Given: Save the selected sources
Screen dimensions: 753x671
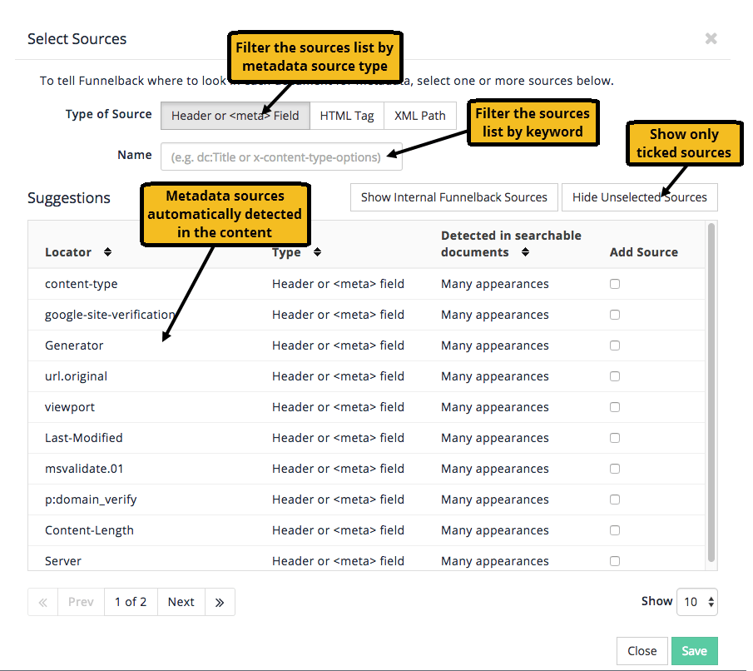Looking at the screenshot, I should (x=694, y=650).
